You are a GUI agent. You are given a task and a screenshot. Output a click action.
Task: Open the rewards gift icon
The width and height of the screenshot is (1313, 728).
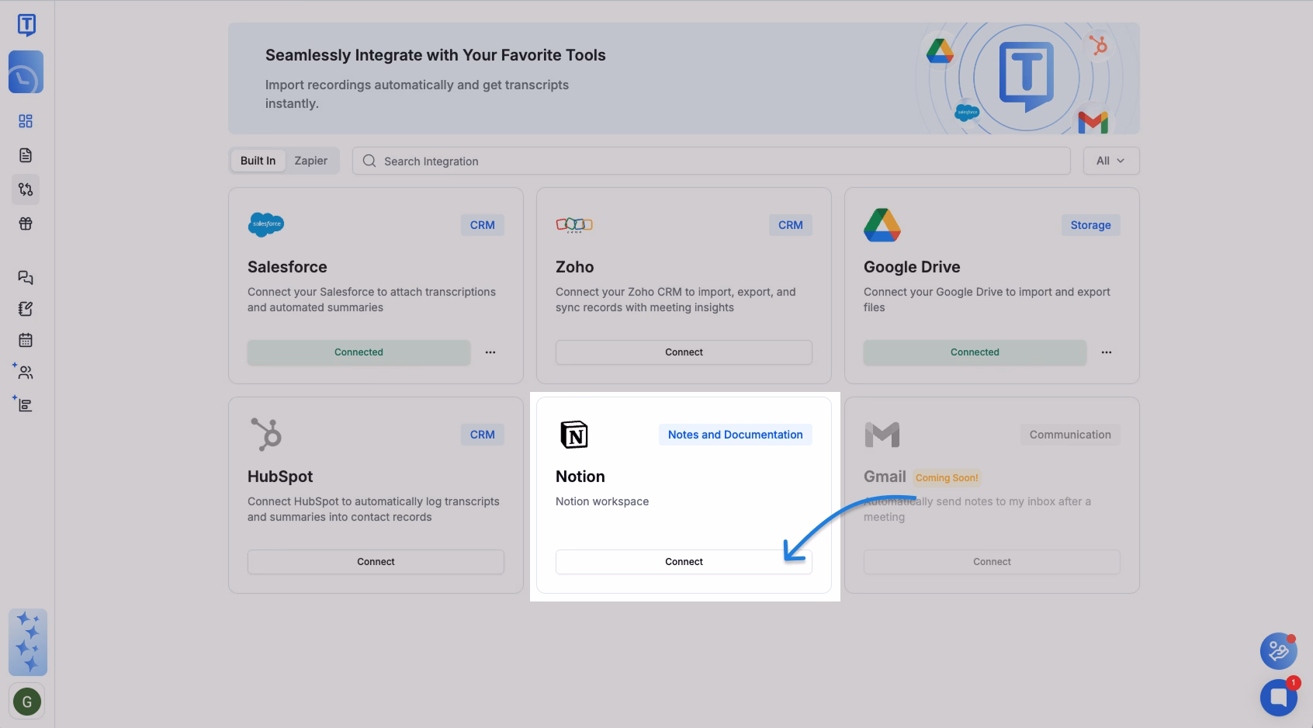click(x=26, y=224)
